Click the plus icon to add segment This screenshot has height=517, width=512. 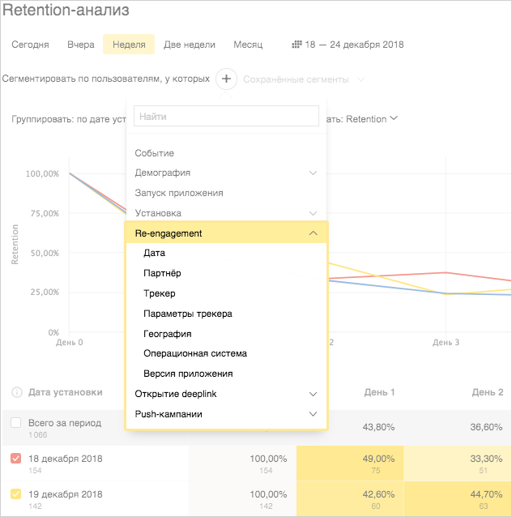point(226,79)
